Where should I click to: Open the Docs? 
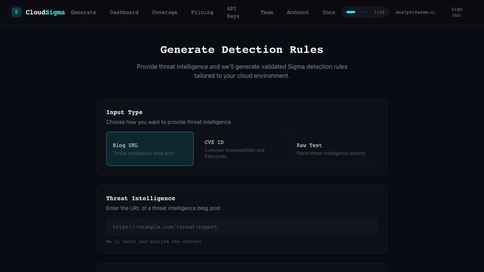329,12
